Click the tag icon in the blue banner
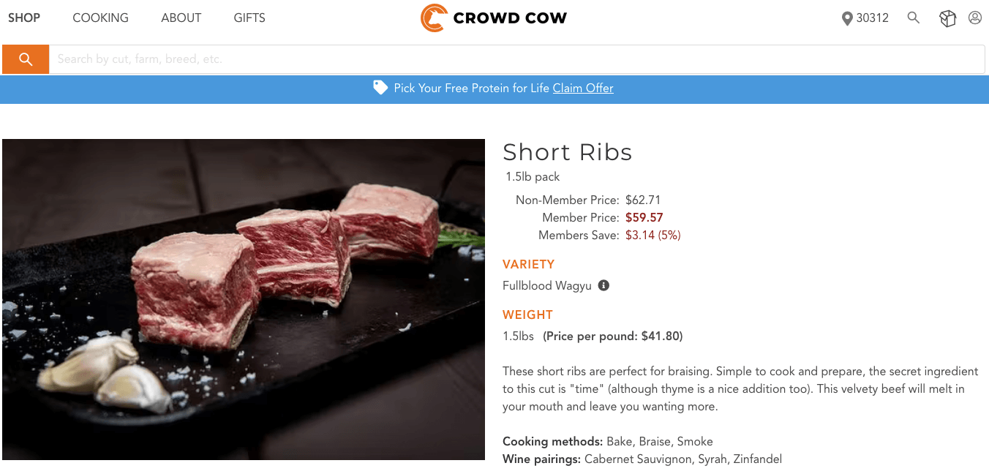 [380, 87]
